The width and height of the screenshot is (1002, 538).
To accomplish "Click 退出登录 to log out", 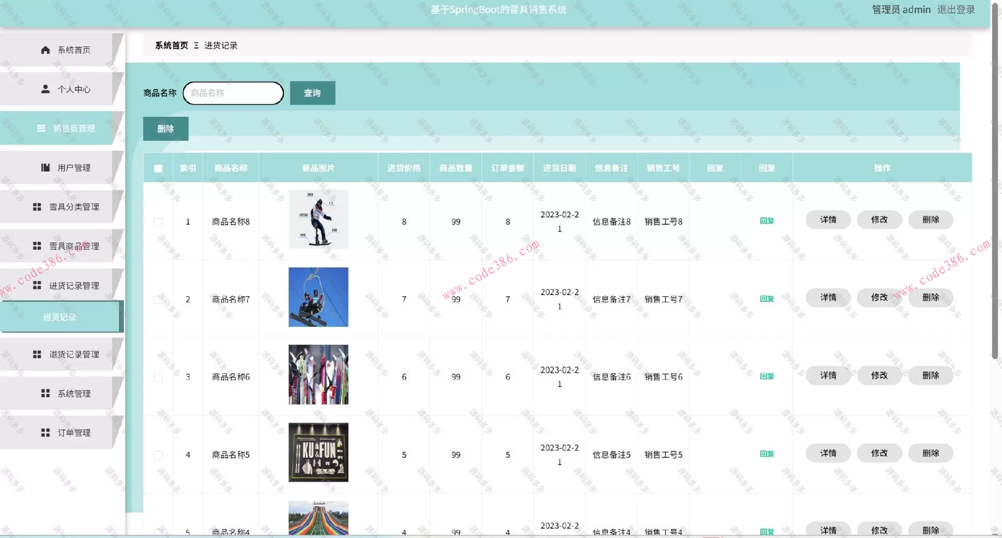I will click(x=956, y=9).
